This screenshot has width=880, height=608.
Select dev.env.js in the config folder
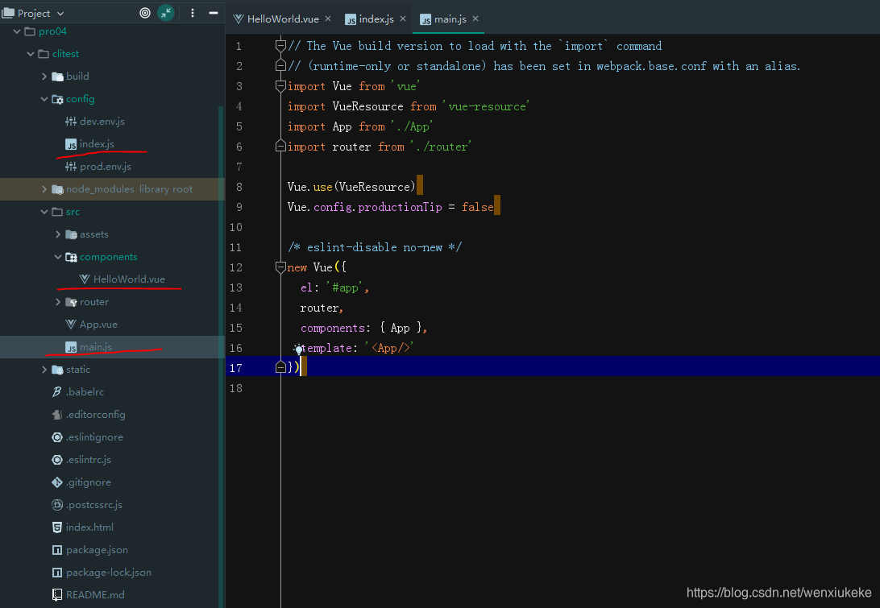102,121
